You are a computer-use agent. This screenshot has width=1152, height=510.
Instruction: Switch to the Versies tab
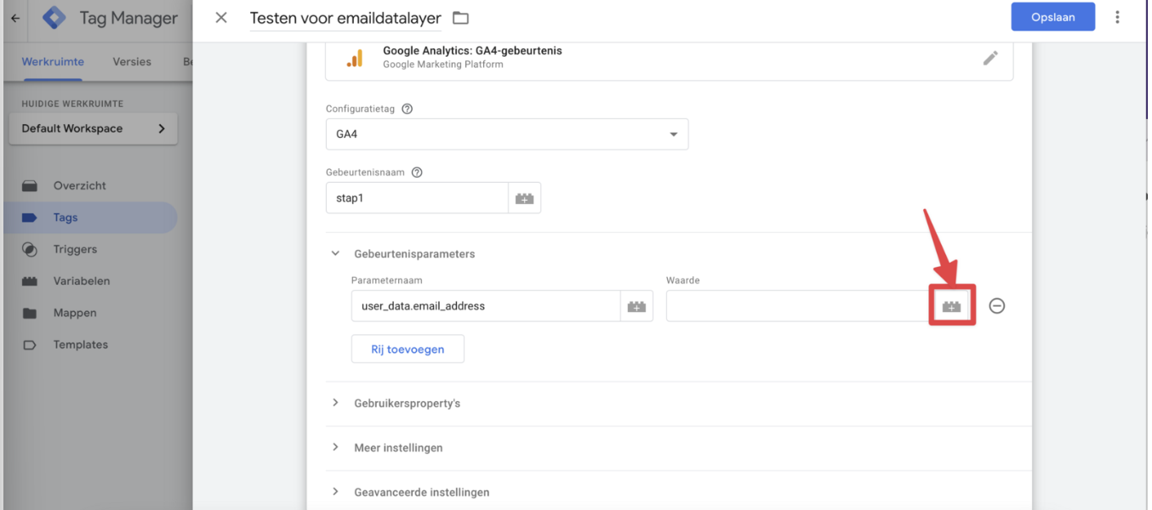click(132, 62)
